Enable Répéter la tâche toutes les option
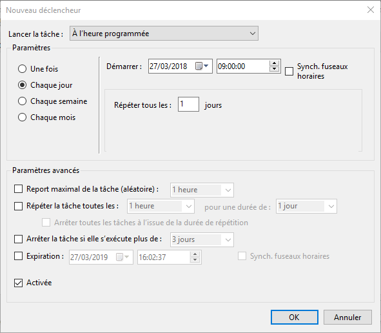This screenshot has height=333, width=381. pyautogui.click(x=18, y=206)
